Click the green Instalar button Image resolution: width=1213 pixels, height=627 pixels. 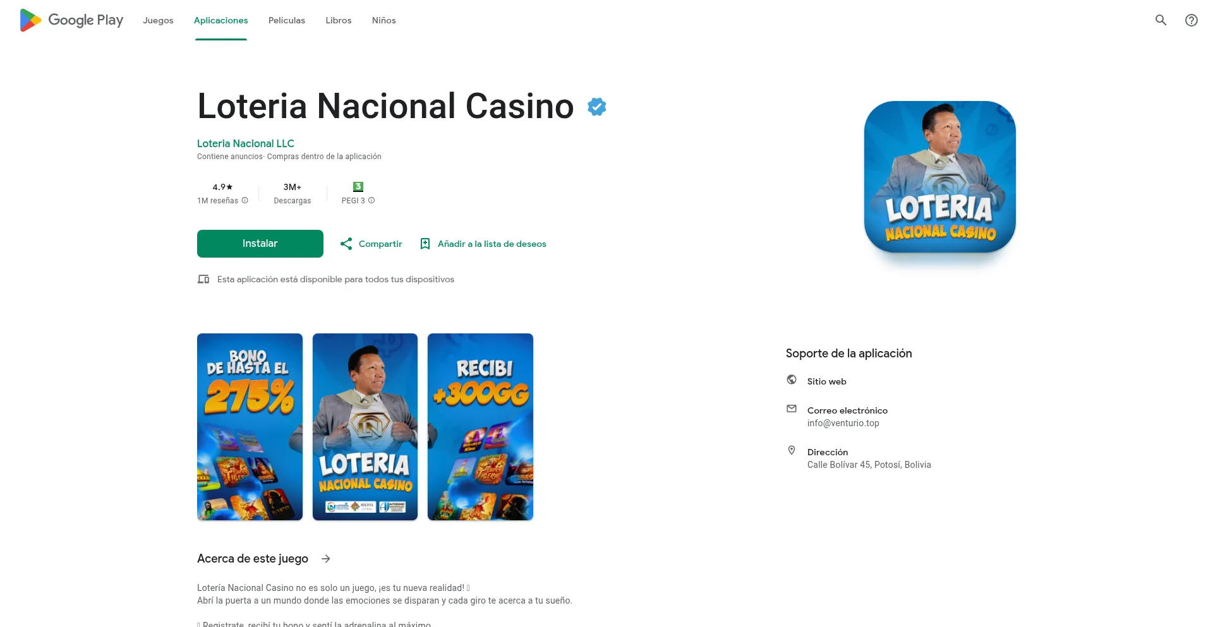pyautogui.click(x=260, y=244)
